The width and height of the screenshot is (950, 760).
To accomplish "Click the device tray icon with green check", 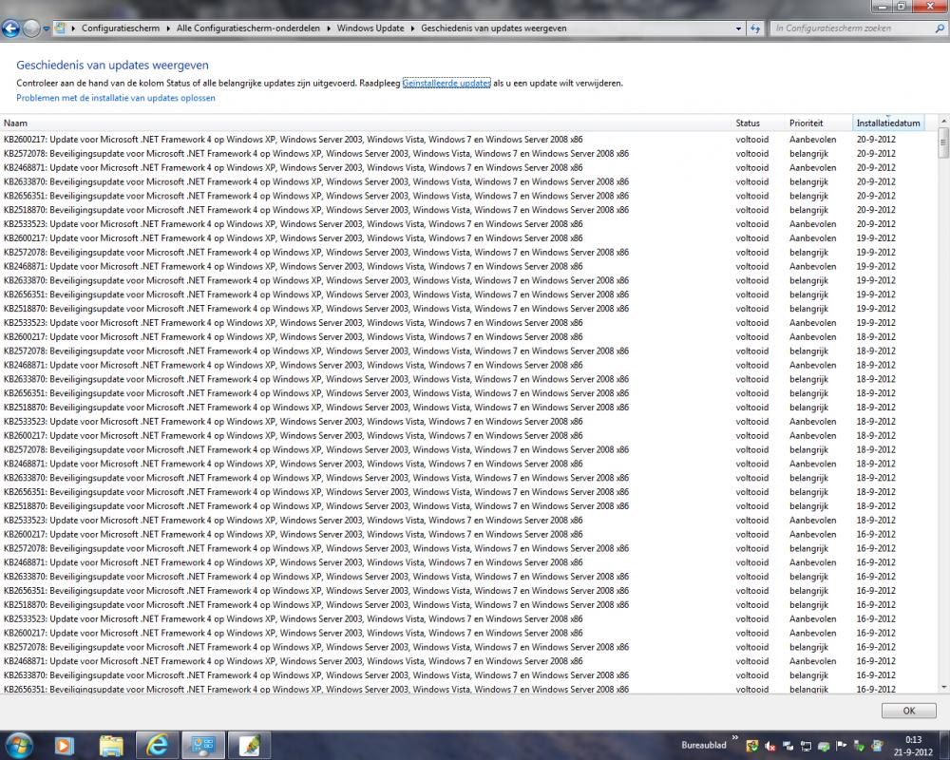I will coord(859,746).
